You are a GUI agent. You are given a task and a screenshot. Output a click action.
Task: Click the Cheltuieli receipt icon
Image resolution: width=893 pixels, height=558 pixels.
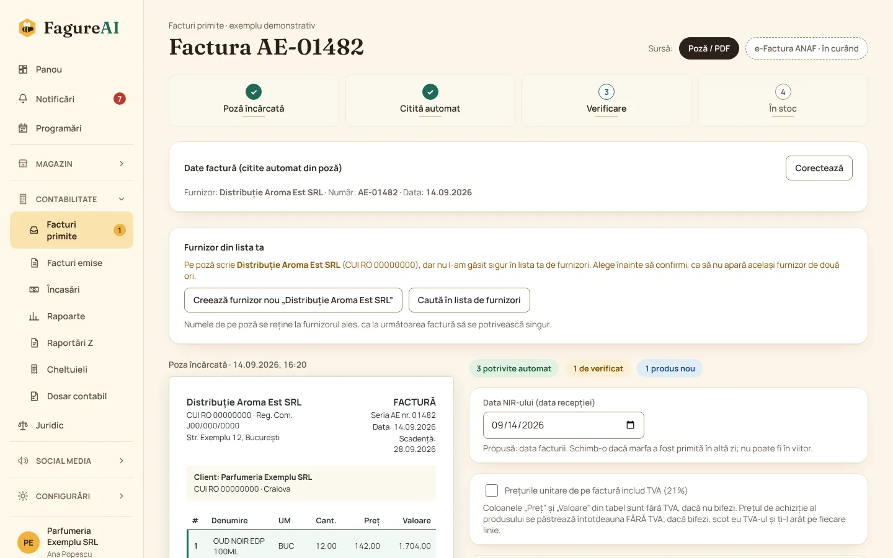(34, 370)
